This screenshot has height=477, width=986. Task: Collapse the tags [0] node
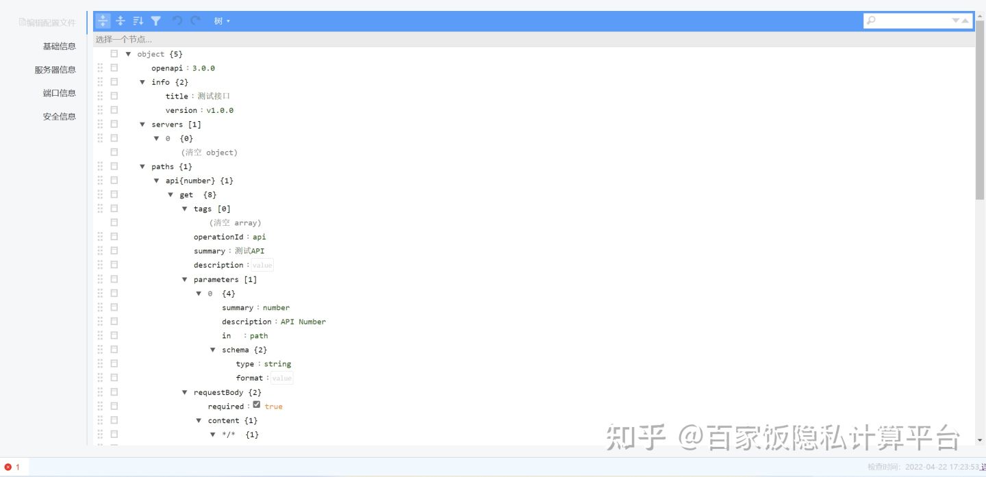pyautogui.click(x=185, y=209)
